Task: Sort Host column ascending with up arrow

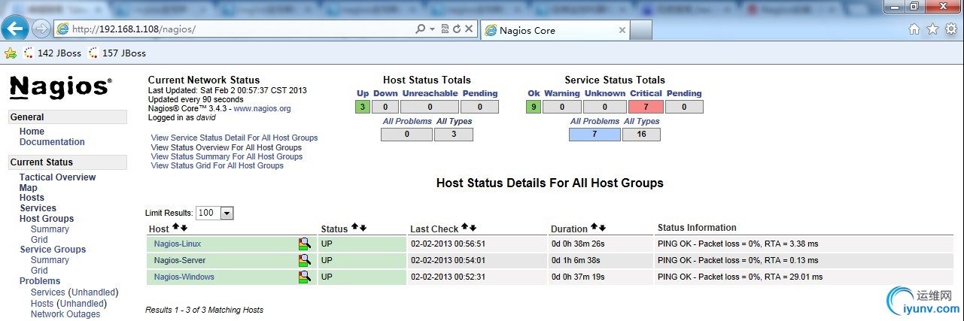Action: pos(175,228)
